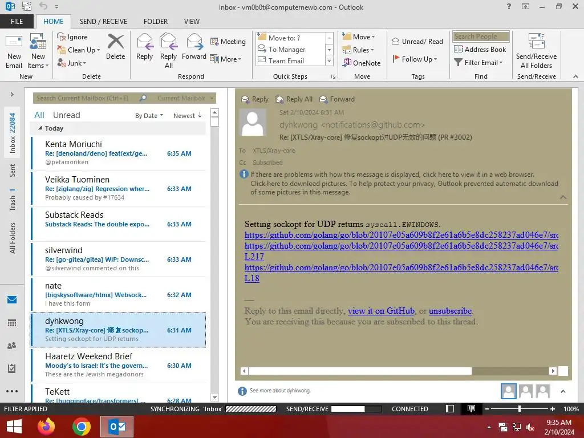Open more navigation options
The width and height of the screenshot is (584, 438).
click(x=12, y=391)
